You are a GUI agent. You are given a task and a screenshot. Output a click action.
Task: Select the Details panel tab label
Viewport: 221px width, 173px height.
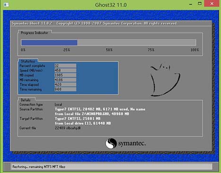[26, 100]
